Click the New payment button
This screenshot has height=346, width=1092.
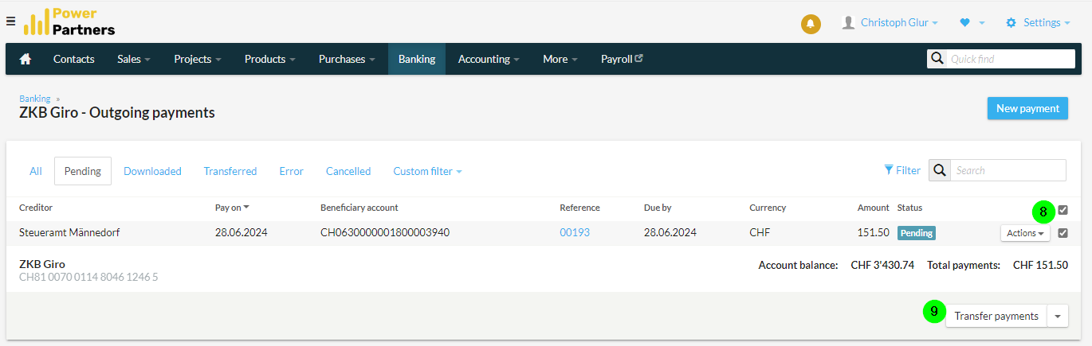(1027, 108)
